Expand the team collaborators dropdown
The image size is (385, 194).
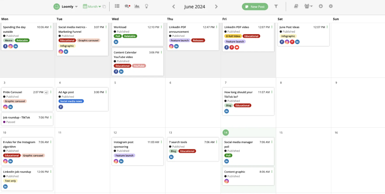[x=309, y=6]
